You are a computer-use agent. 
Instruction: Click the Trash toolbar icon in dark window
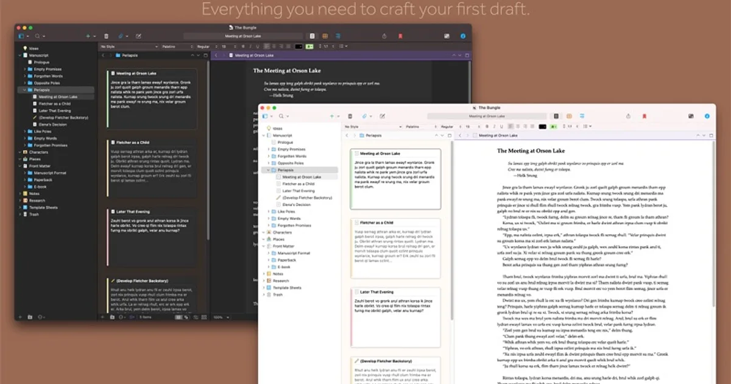click(107, 37)
